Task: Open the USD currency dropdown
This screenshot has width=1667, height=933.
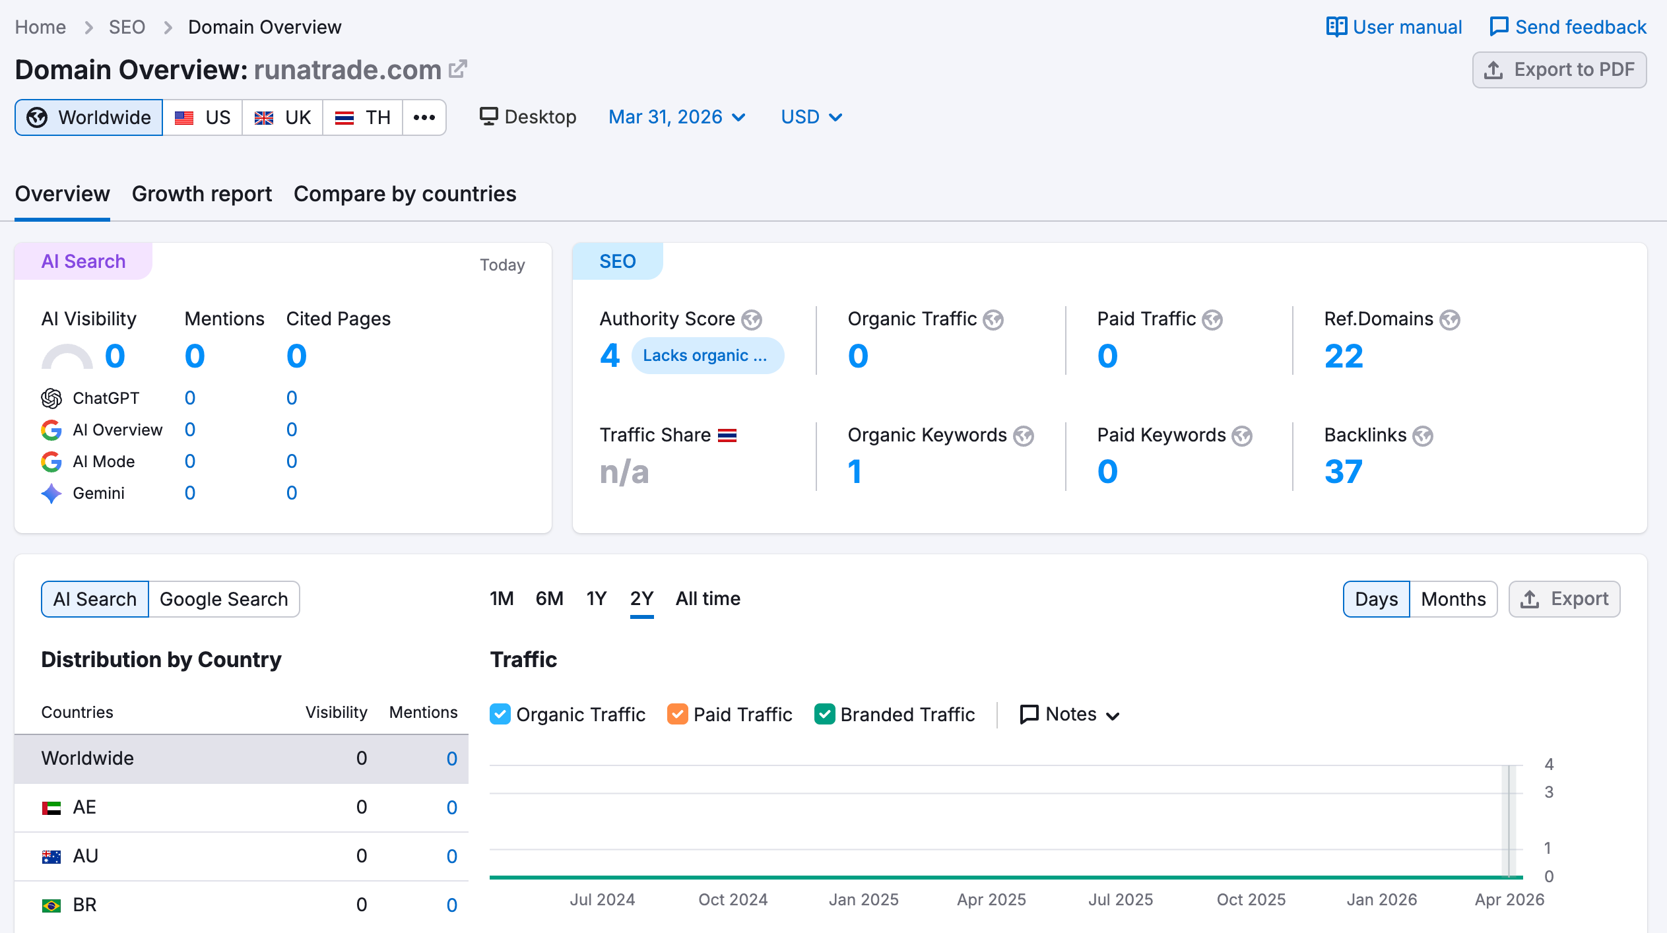Action: [812, 117]
